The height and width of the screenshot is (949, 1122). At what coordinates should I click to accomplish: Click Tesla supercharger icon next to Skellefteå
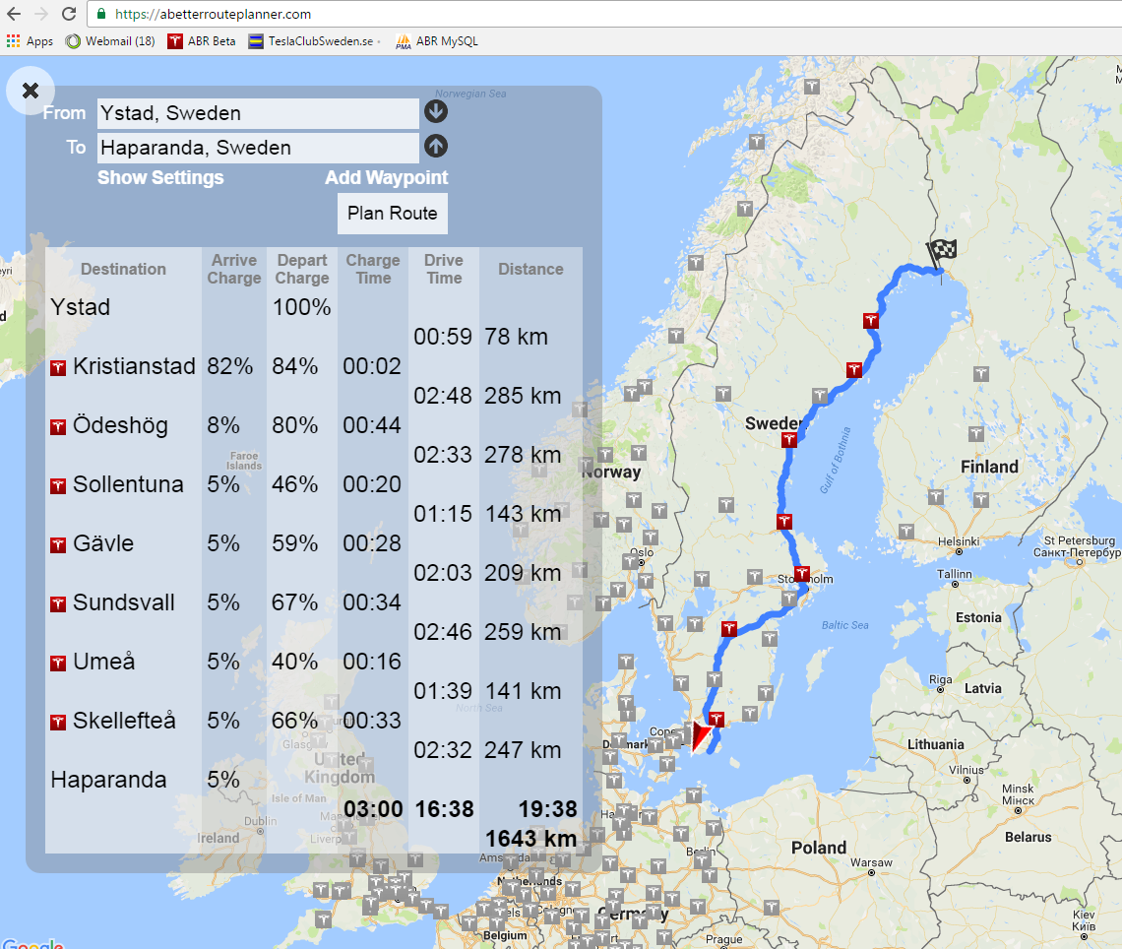click(58, 723)
